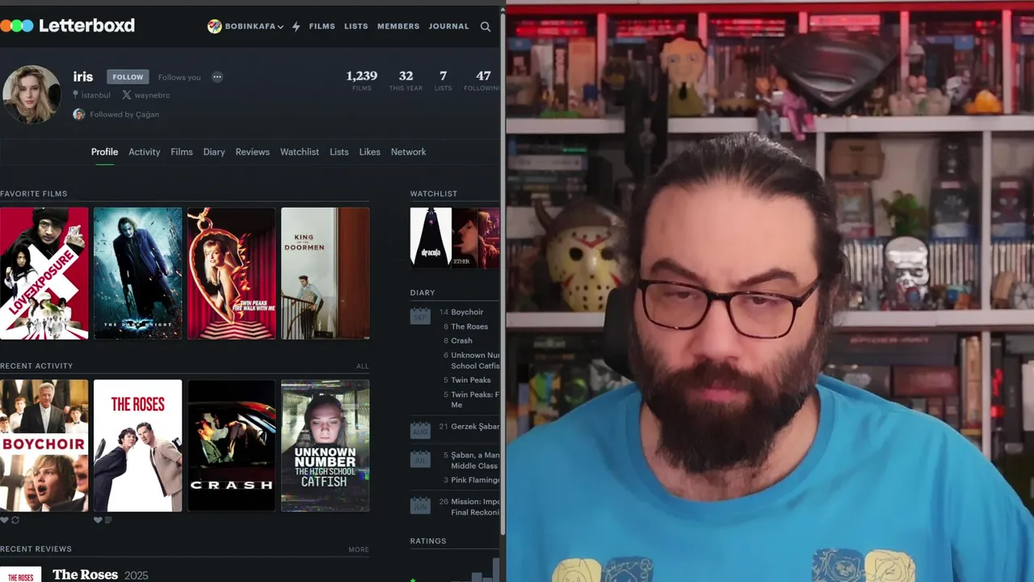Screen dimensions: 1034x582
Task: Open the Boychoir diary entry
Action: [467, 312]
